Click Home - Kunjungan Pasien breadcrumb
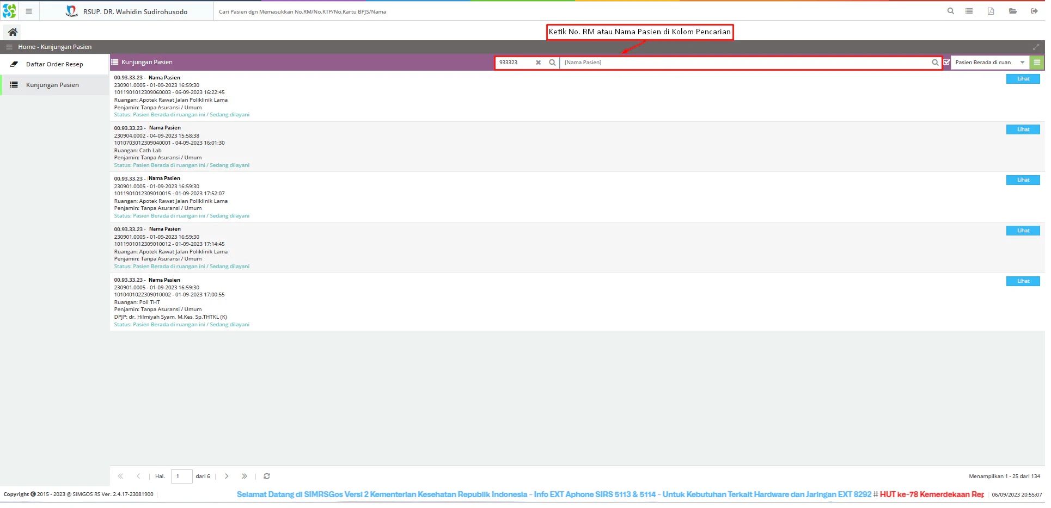 (x=54, y=47)
